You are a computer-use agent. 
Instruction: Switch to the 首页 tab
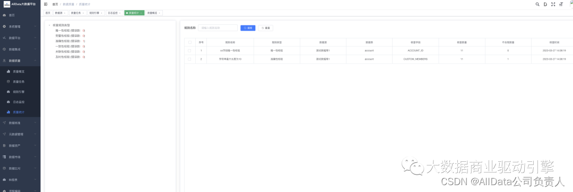click(48, 13)
